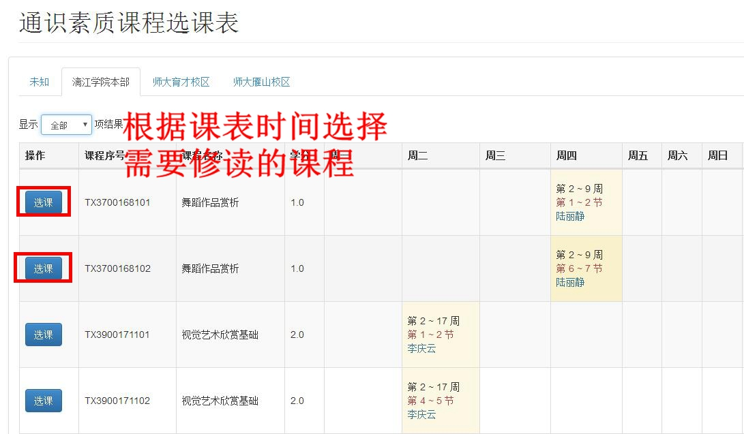Screen dimensions: 744x434
Task: Click the 周日 column header
Action: [x=717, y=155]
